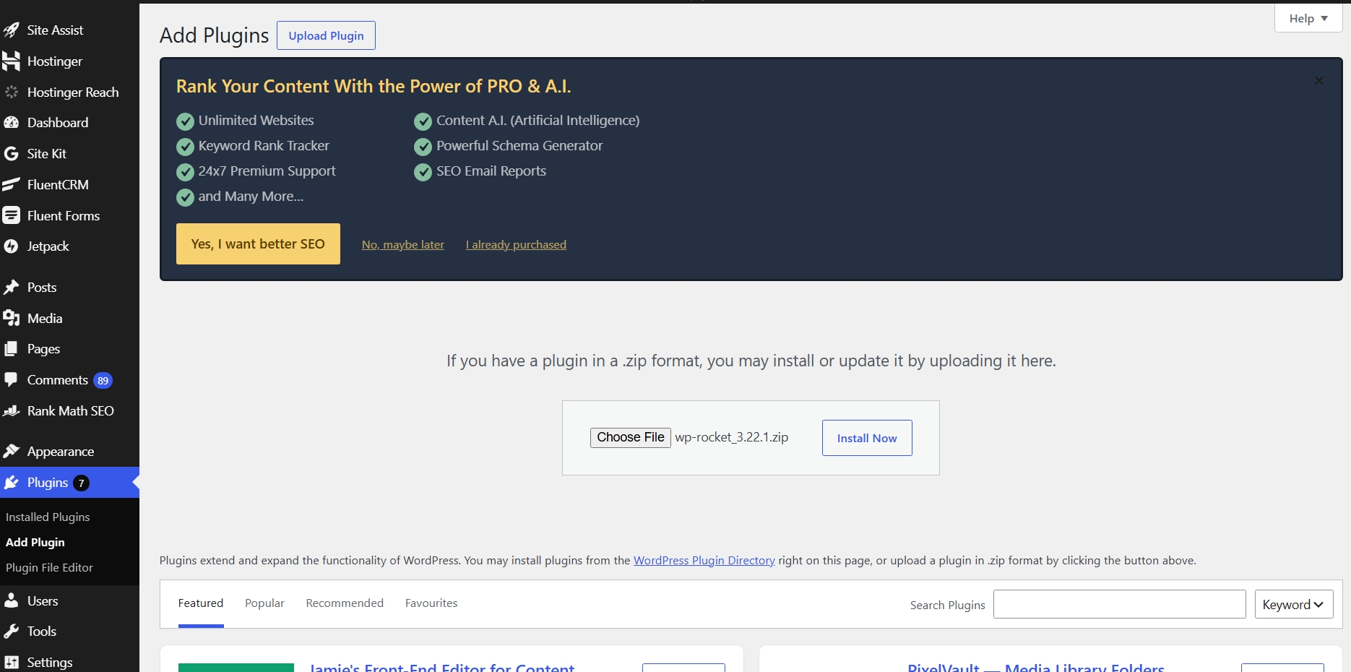Click the Posts pushpin icon
This screenshot has height=672, width=1351.
click(11, 288)
